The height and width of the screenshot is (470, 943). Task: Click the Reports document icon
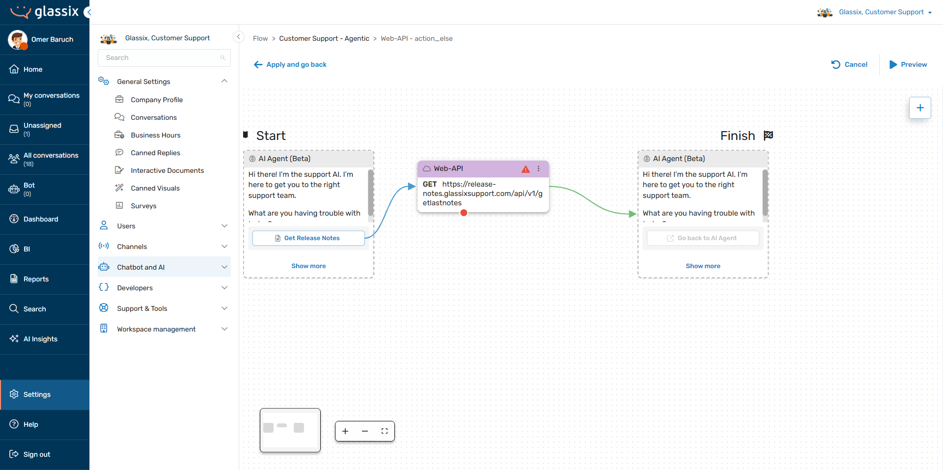coord(14,279)
